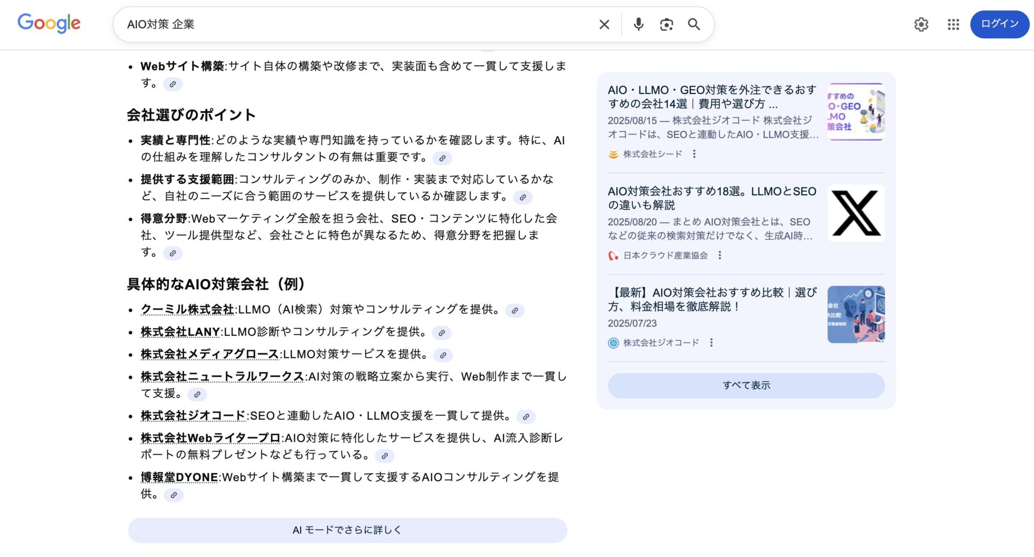Click the 博報堂DYONE company link
Screen dimensions: 1034x557
pyautogui.click(x=179, y=477)
